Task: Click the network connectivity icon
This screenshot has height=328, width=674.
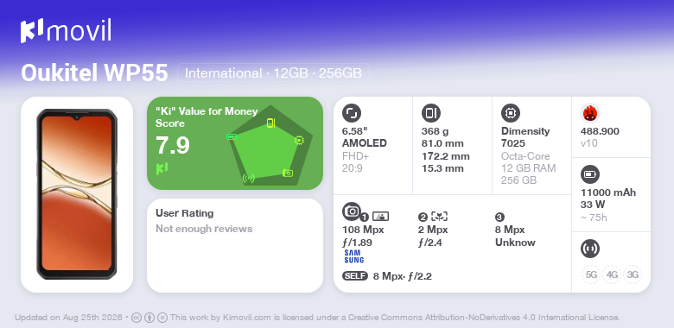Action: (x=590, y=249)
